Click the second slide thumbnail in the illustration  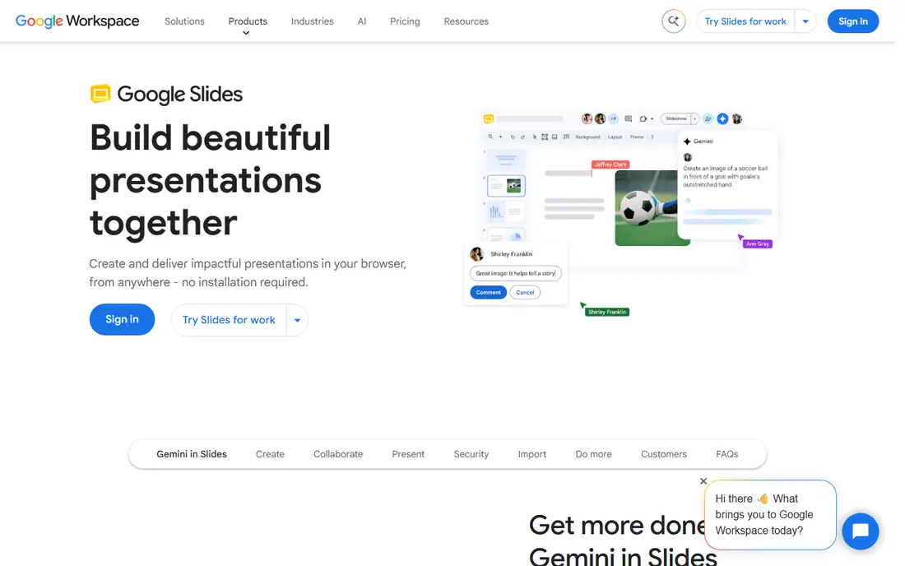click(x=506, y=186)
